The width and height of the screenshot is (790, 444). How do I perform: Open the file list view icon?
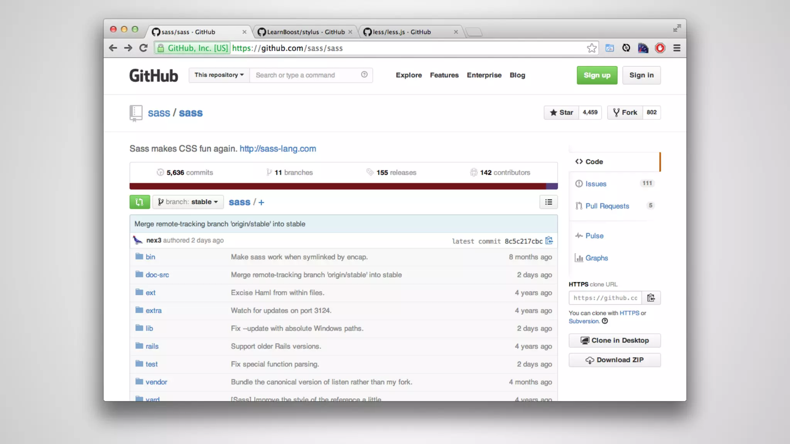(549, 202)
